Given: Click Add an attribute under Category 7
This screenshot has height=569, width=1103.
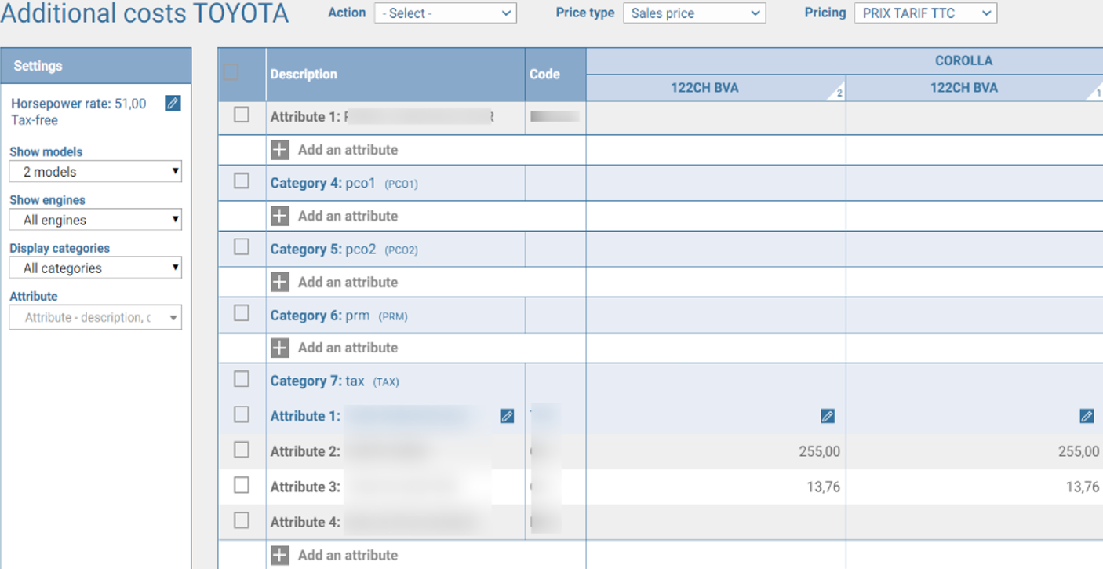Looking at the screenshot, I should 348,556.
